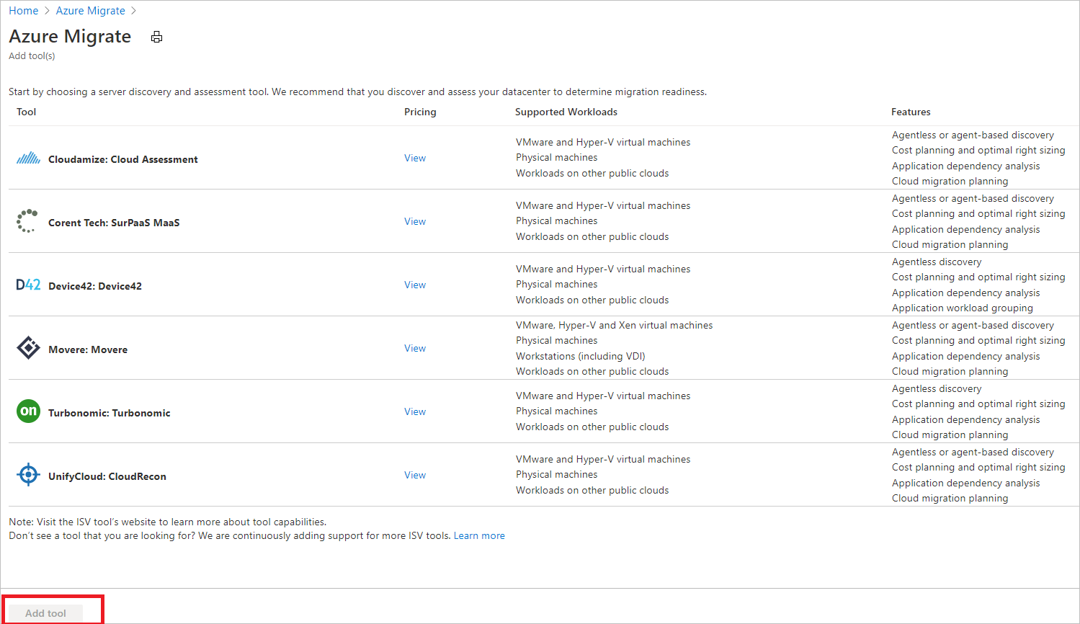
Task: Go to Home in the breadcrumb
Action: click(x=24, y=11)
